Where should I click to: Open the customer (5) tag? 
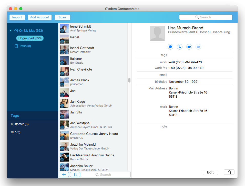coord(20,124)
